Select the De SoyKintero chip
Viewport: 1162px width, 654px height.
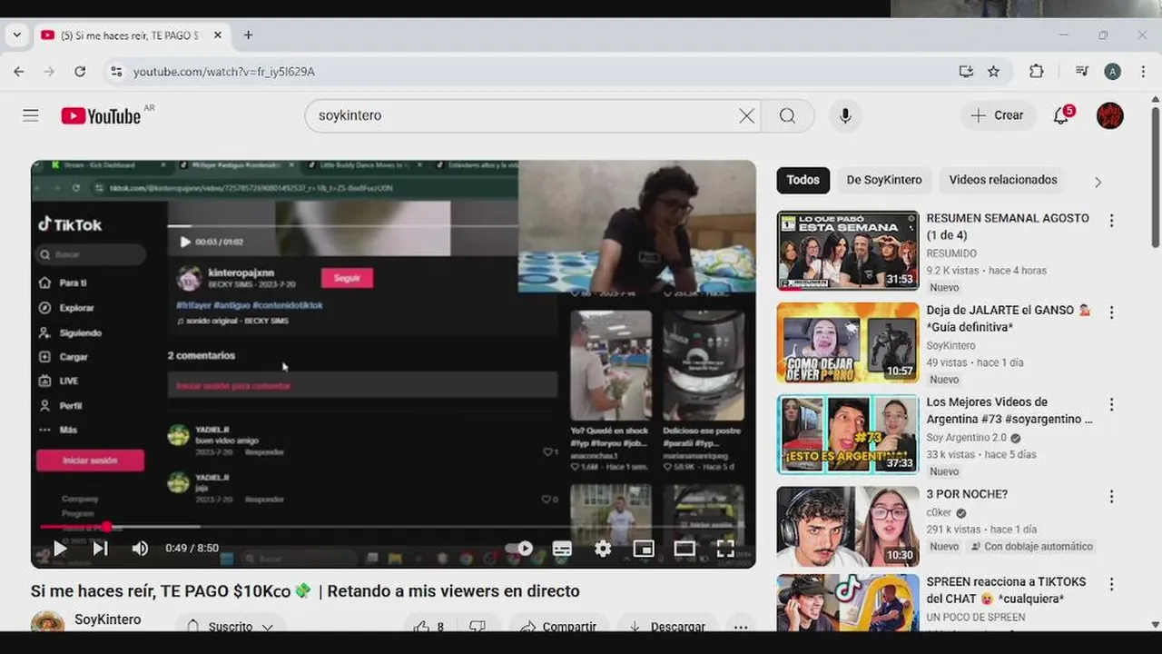coord(884,180)
